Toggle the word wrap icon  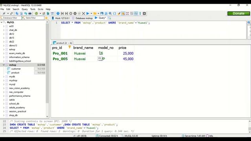[131, 14]
